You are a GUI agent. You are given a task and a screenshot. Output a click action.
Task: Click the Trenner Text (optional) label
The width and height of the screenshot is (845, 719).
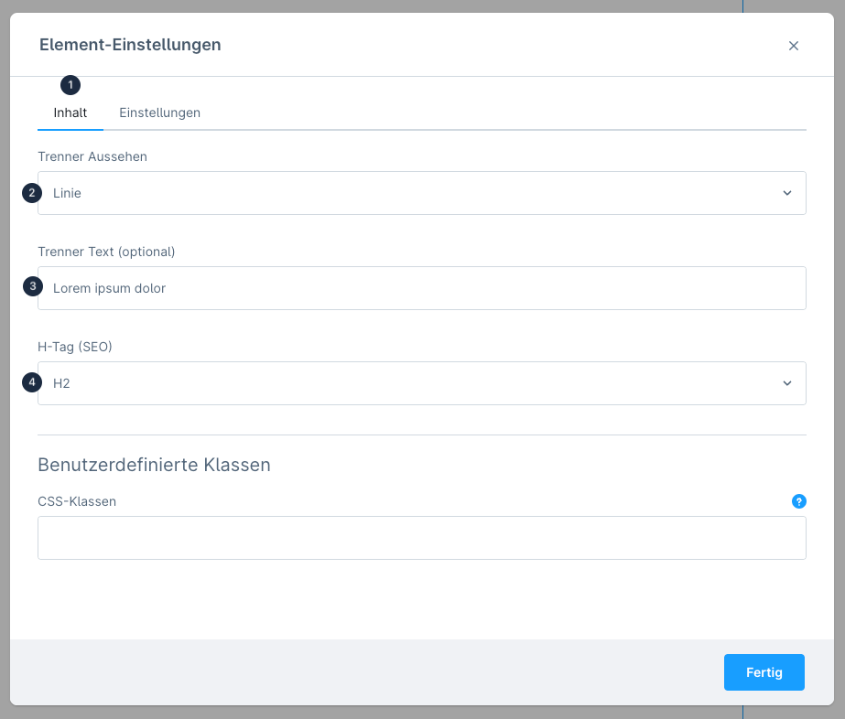point(106,252)
